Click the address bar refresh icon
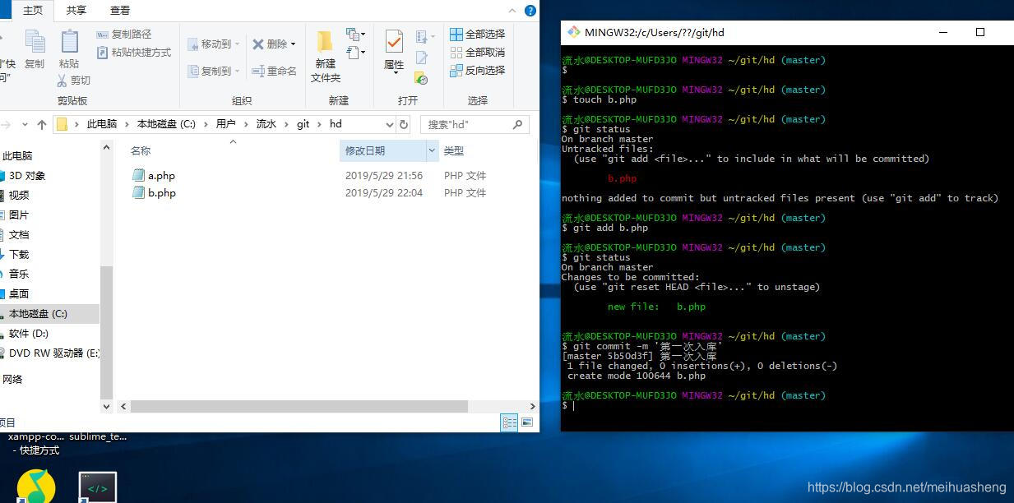This screenshot has height=503, width=1014. pos(403,124)
